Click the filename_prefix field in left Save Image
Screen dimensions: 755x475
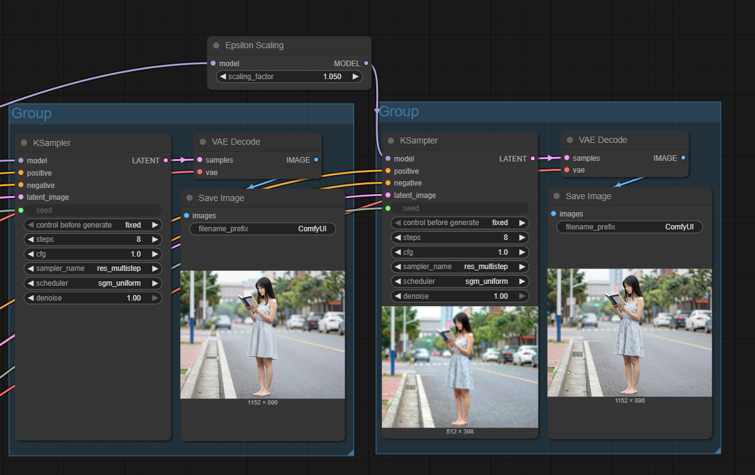click(x=262, y=229)
